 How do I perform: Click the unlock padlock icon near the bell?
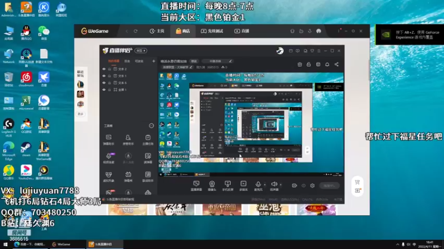pyautogui.click(x=309, y=64)
